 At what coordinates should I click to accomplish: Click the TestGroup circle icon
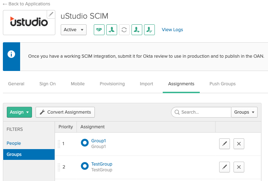[85, 166]
